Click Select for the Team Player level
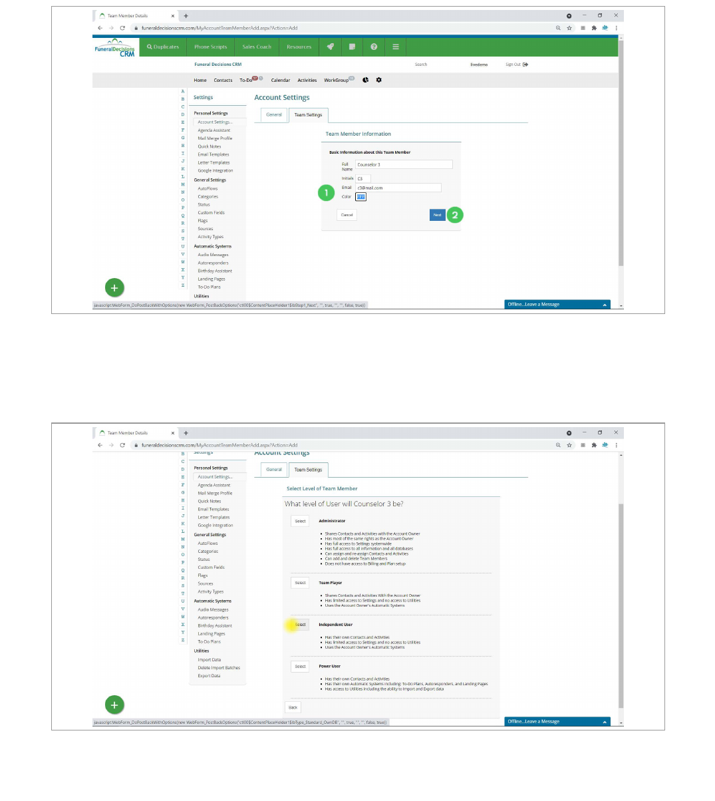Image resolution: width=715 pixels, height=801 pixels. coord(300,583)
